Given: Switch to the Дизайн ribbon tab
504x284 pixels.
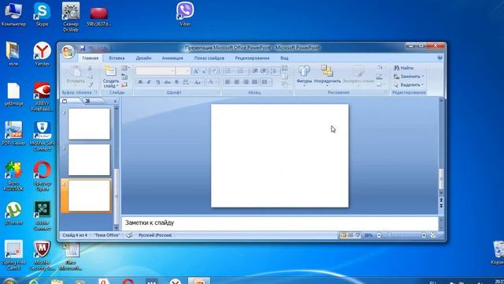Looking at the screenshot, I should (143, 58).
